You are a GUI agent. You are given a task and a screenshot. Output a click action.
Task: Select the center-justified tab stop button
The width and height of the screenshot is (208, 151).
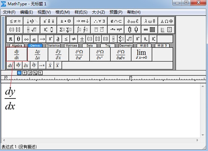click(25, 73)
